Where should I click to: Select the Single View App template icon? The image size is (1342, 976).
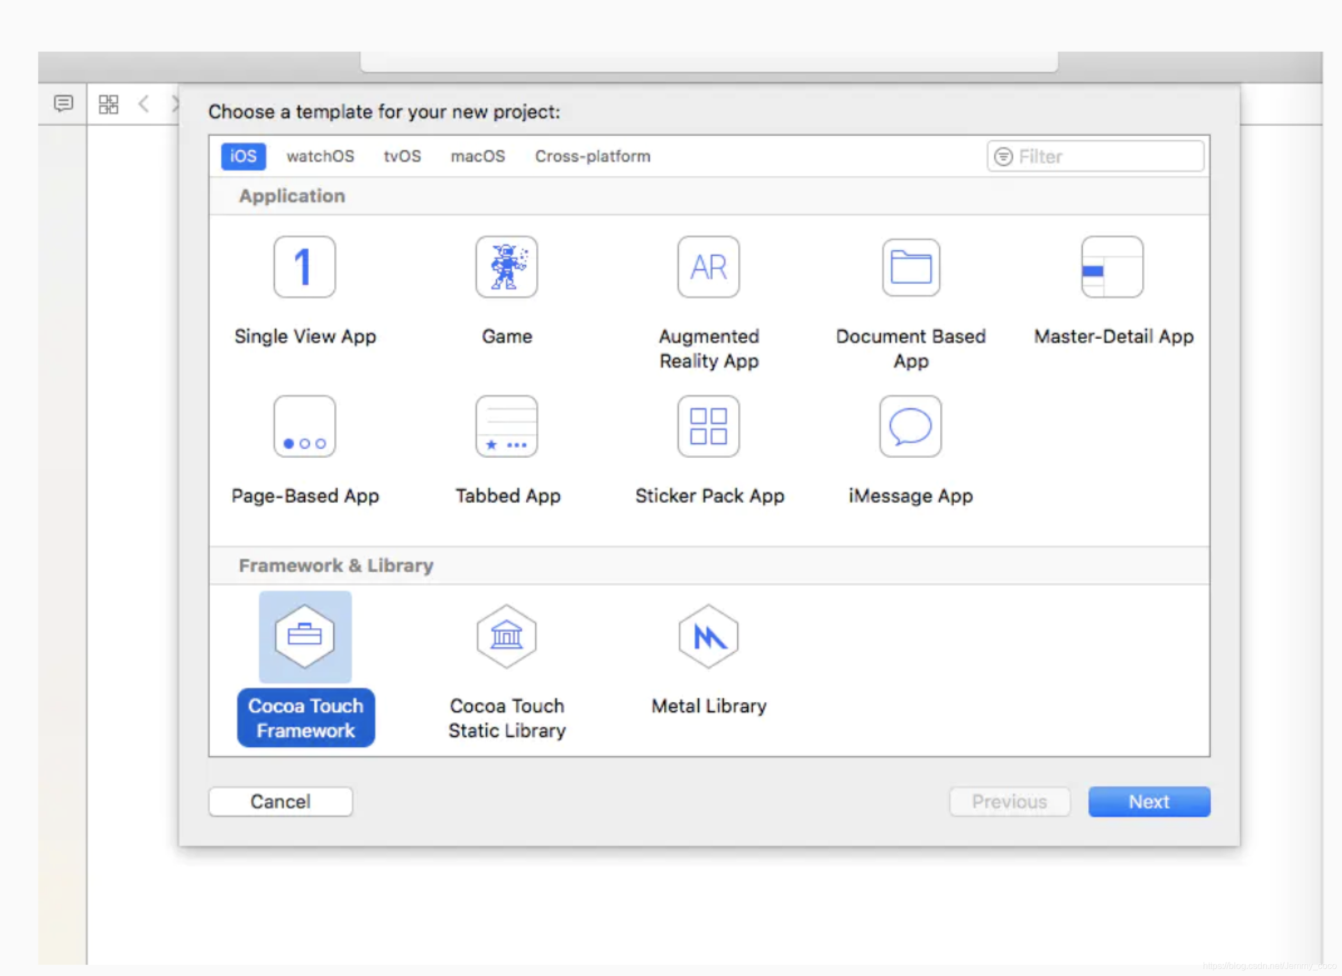(304, 267)
